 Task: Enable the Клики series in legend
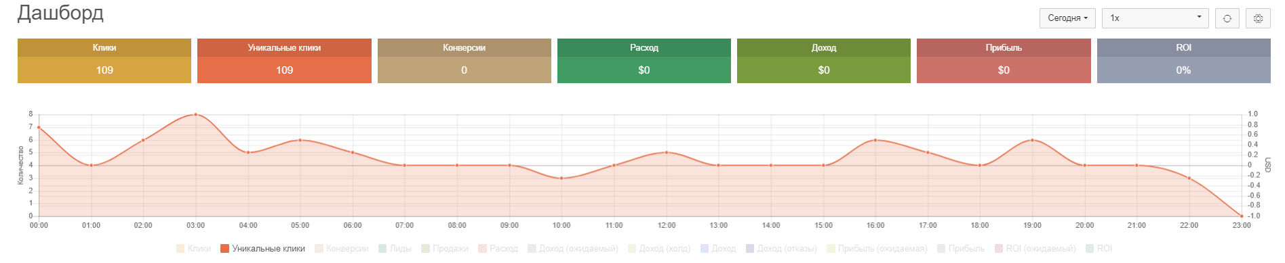[193, 249]
